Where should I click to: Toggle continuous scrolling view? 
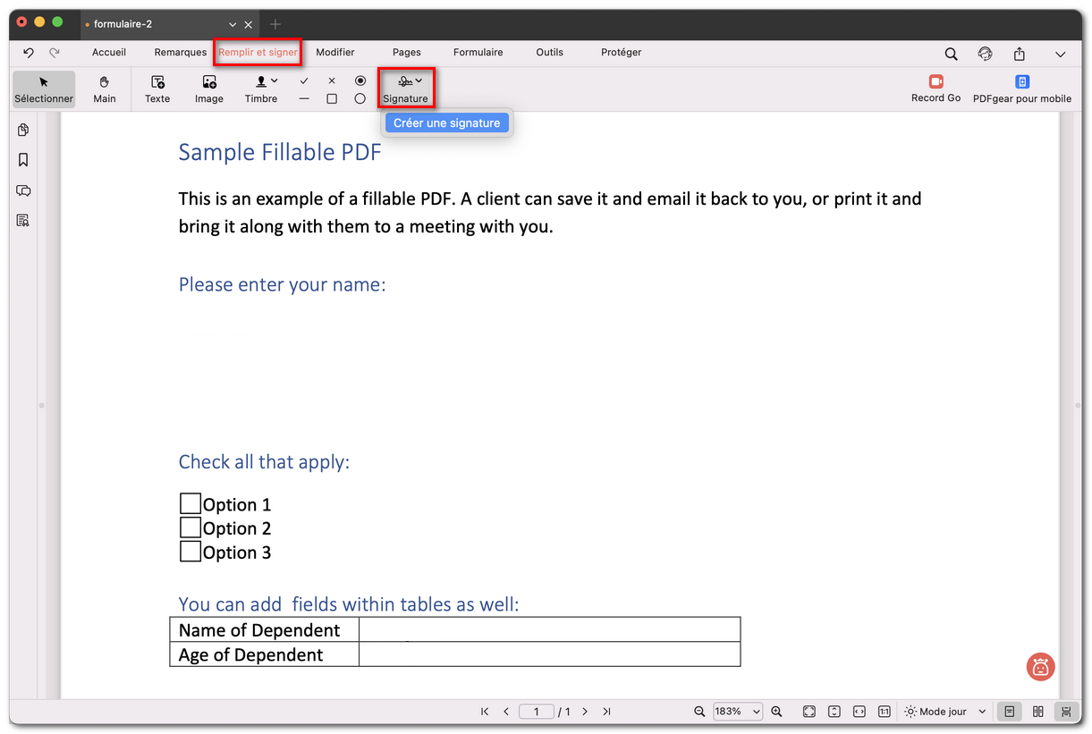tap(1066, 712)
